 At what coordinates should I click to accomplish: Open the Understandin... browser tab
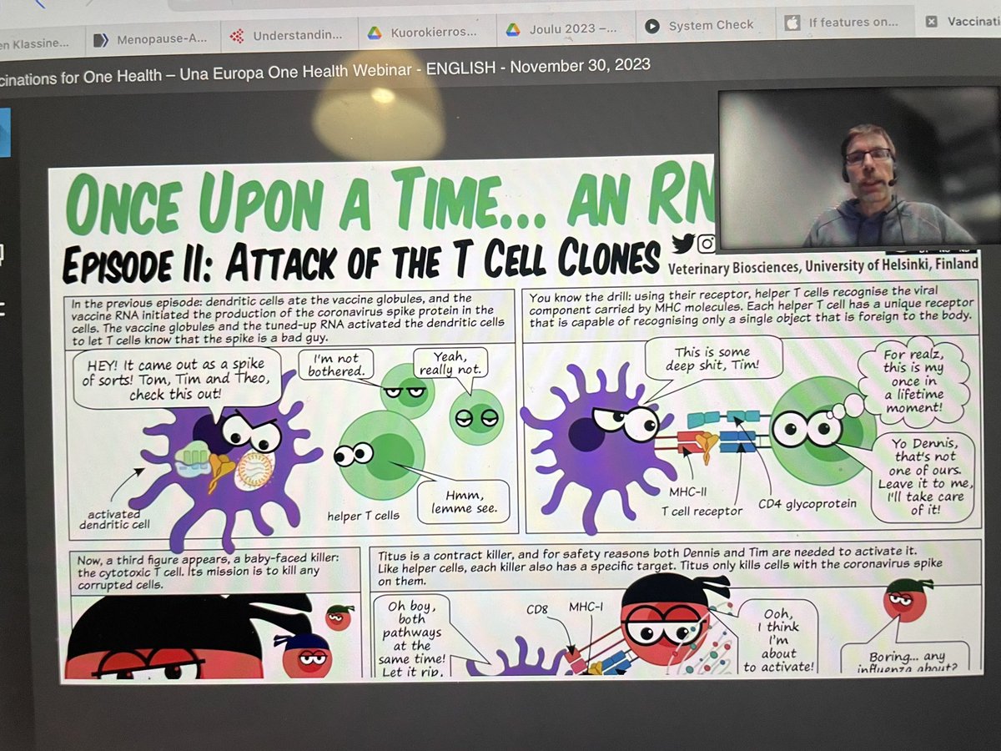288,36
